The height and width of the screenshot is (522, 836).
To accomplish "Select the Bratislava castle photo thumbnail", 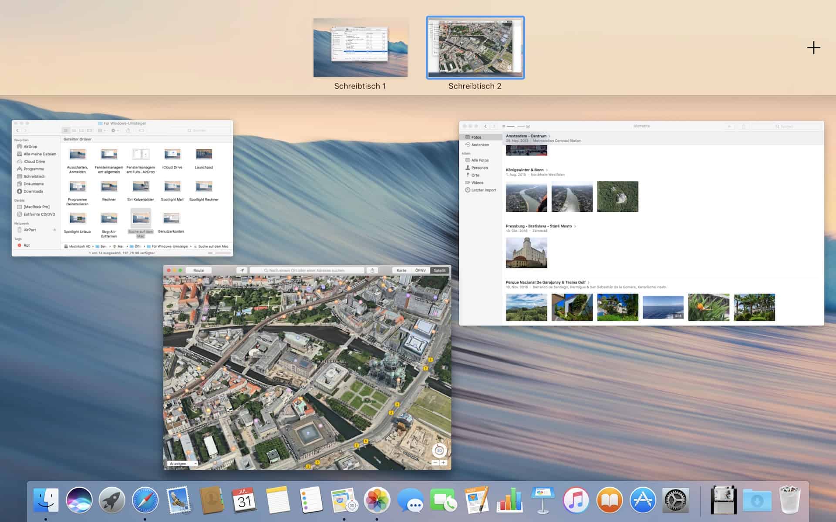I will 526,253.
